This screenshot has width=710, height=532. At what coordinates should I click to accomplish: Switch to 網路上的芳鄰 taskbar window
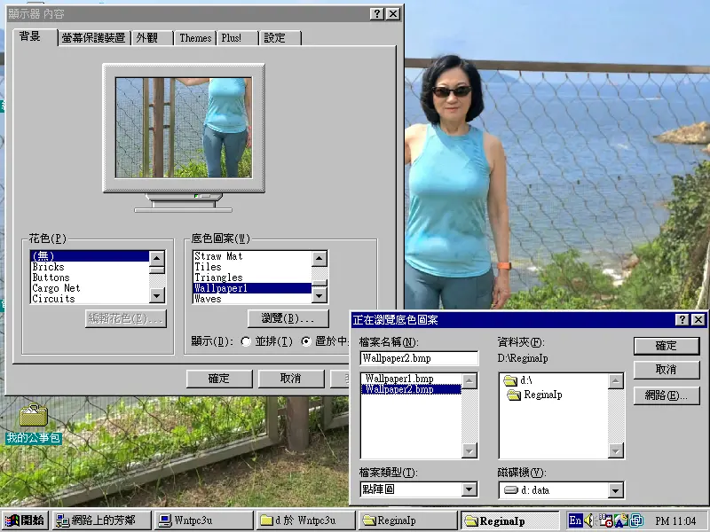pos(101,520)
